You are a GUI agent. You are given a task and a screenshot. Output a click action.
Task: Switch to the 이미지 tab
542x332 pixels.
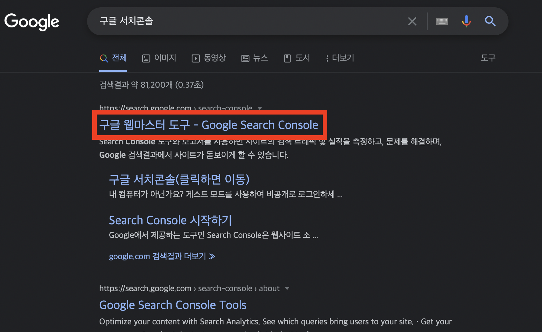[x=159, y=58]
